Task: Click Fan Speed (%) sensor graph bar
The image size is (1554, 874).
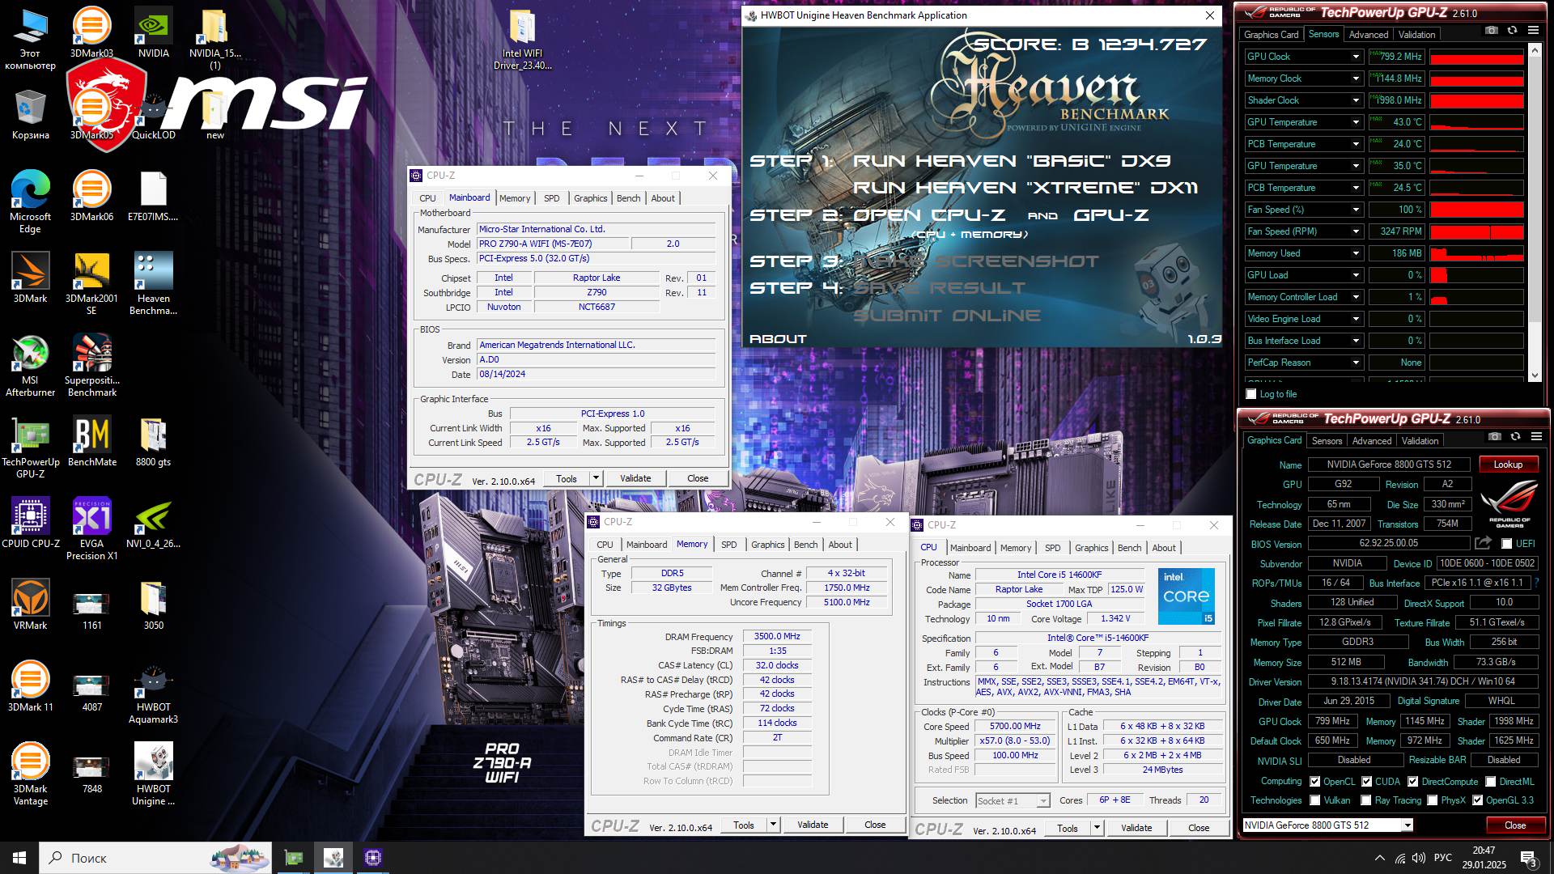Action: click(x=1477, y=210)
